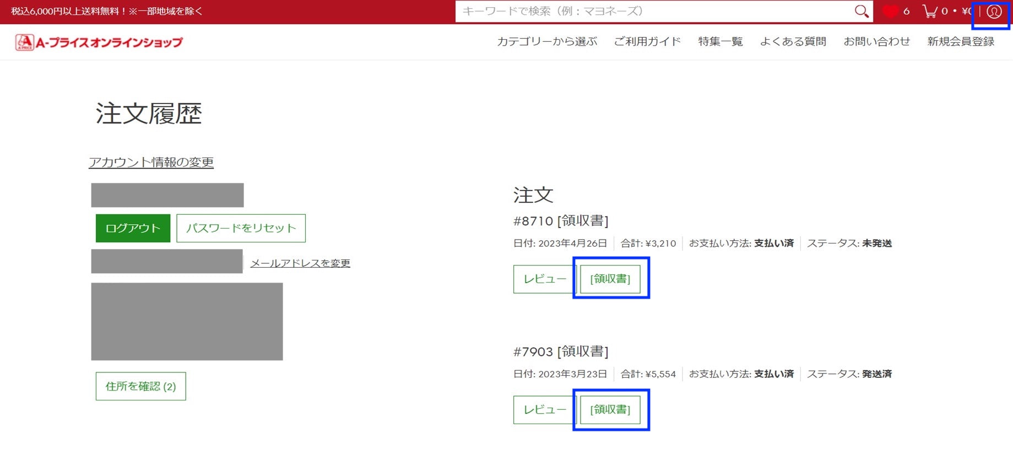The width and height of the screenshot is (1013, 466).
Task: Click the 注文 section heading
Action: tap(533, 195)
